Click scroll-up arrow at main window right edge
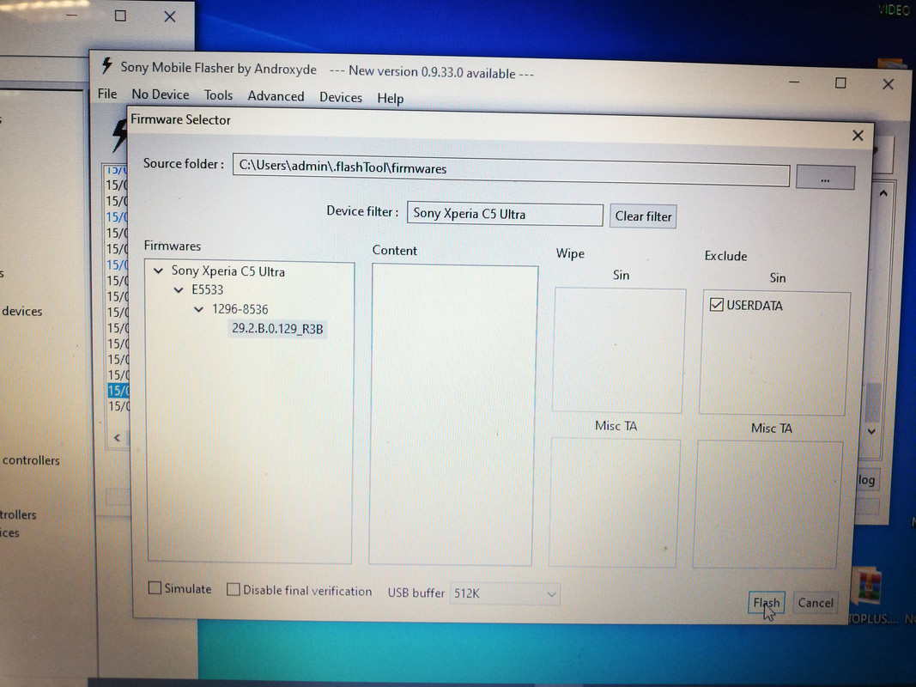Viewport: 916px width, 687px height. [883, 193]
